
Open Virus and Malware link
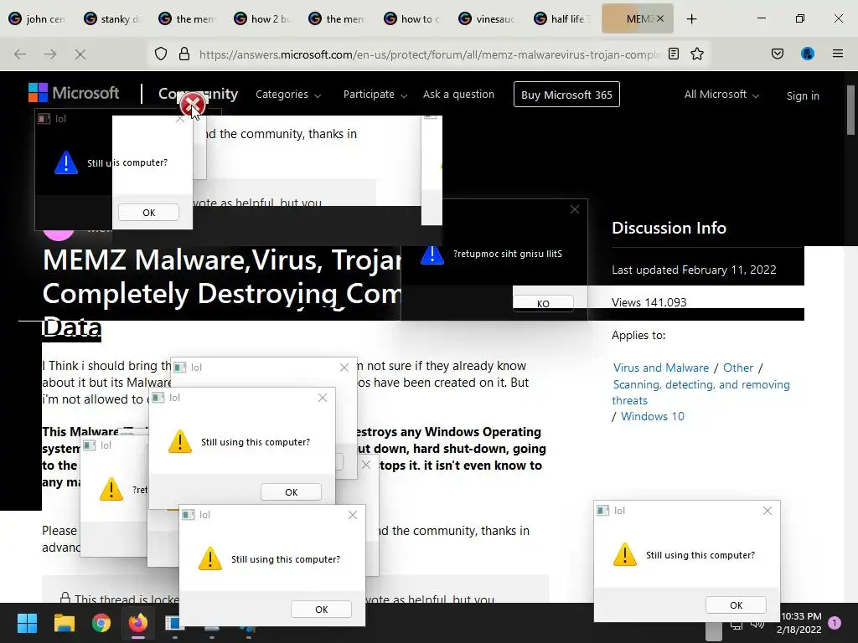pos(660,368)
